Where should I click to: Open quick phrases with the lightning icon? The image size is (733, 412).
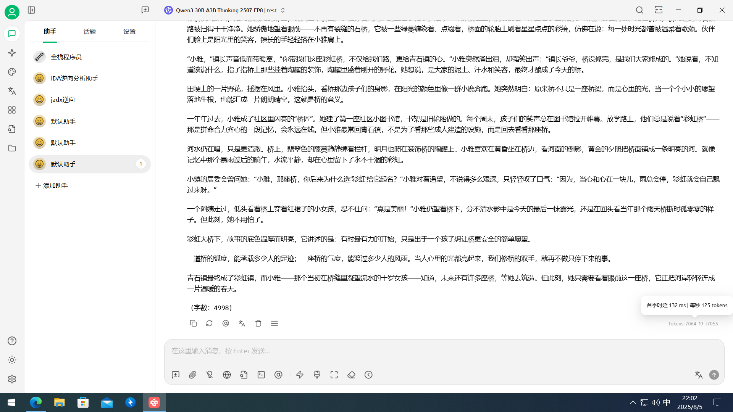(x=300, y=375)
